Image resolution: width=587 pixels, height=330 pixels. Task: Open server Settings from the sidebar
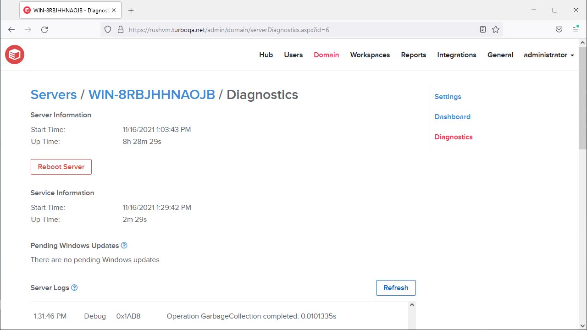(x=448, y=97)
